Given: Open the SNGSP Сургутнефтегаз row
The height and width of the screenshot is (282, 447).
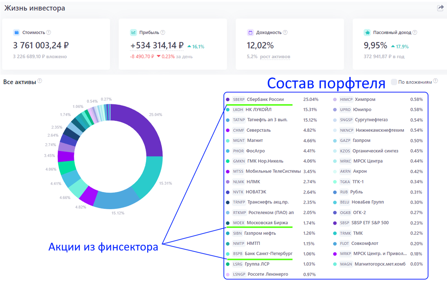Looking at the screenshot, I should (378, 120).
